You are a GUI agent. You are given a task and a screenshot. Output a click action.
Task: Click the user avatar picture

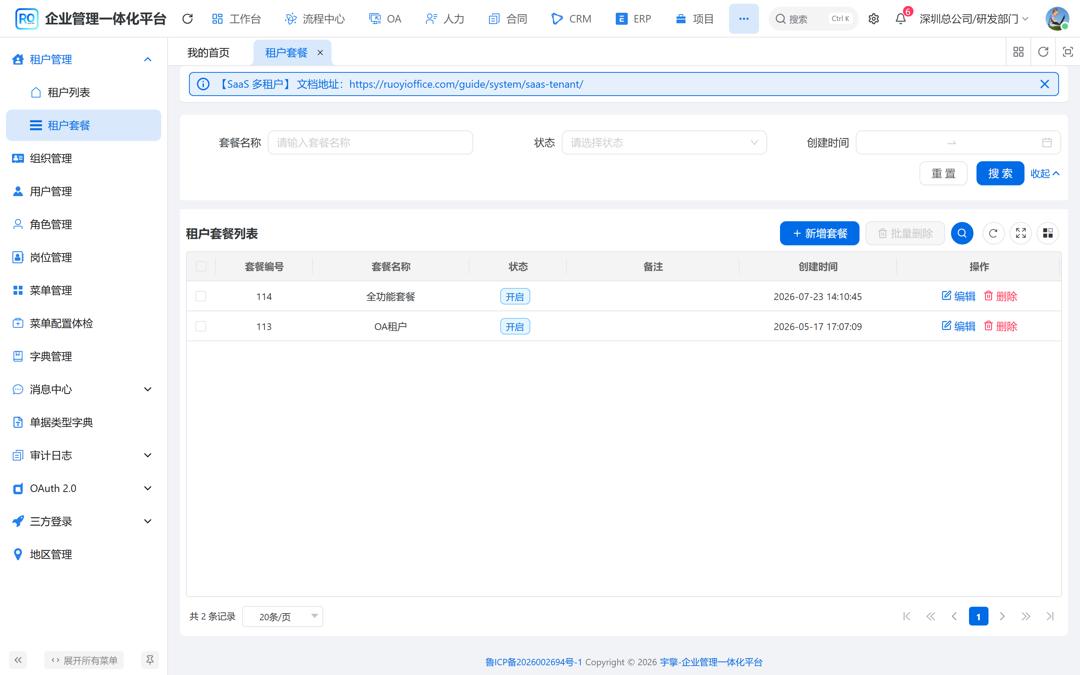[1057, 19]
